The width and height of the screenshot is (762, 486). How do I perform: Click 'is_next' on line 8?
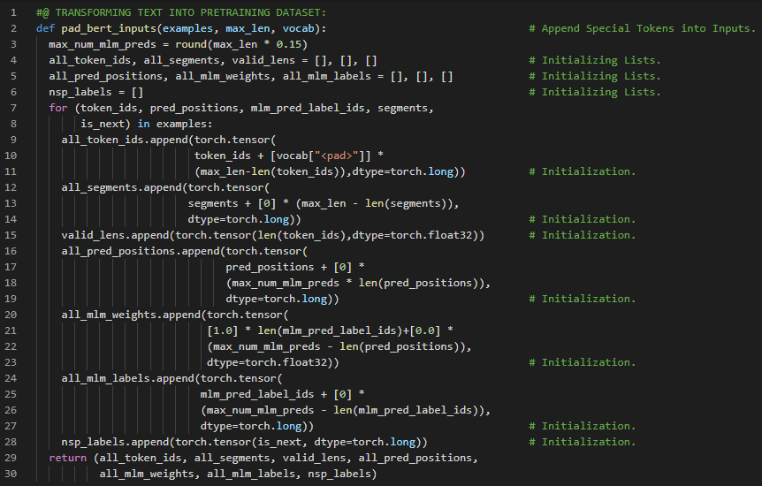pos(103,124)
